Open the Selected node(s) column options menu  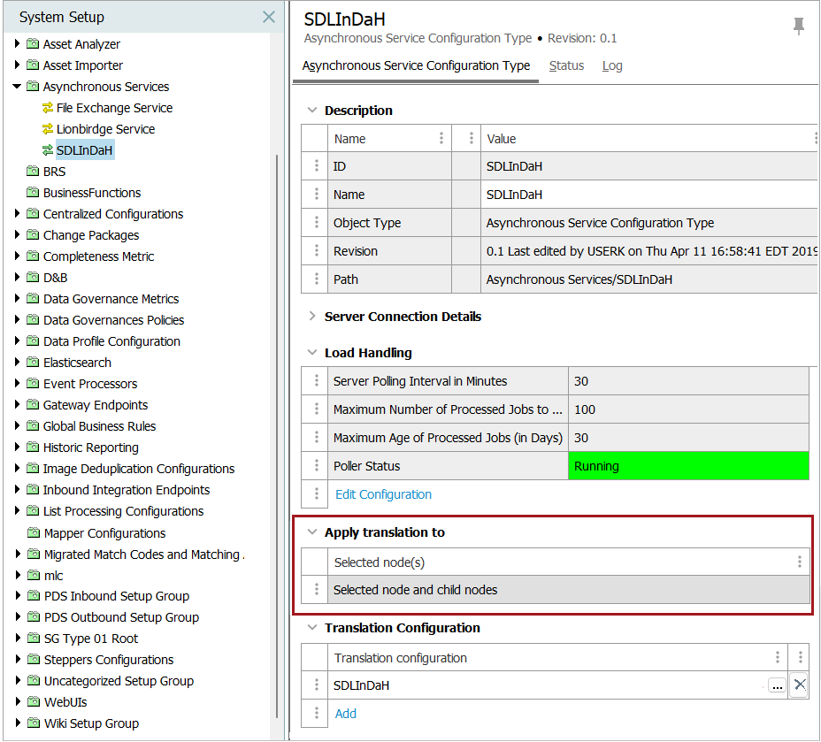click(x=799, y=562)
